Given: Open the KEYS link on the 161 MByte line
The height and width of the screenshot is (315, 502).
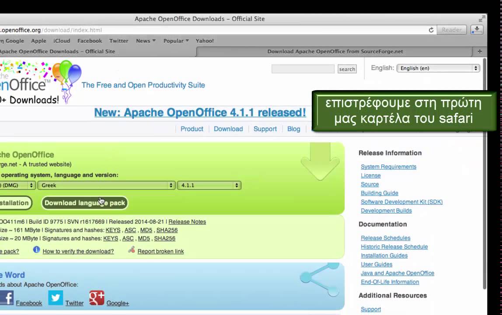Looking at the screenshot, I should pos(113,230).
